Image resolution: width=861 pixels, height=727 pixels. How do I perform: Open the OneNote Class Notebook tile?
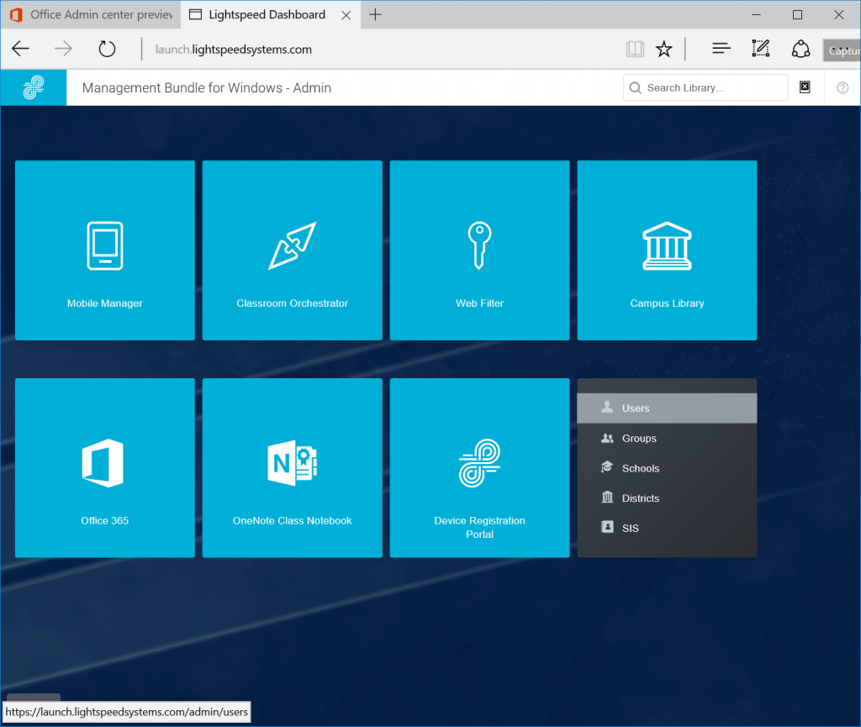pos(292,468)
